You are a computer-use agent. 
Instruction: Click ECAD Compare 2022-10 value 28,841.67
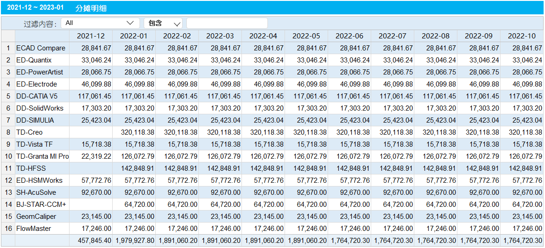pos(527,48)
